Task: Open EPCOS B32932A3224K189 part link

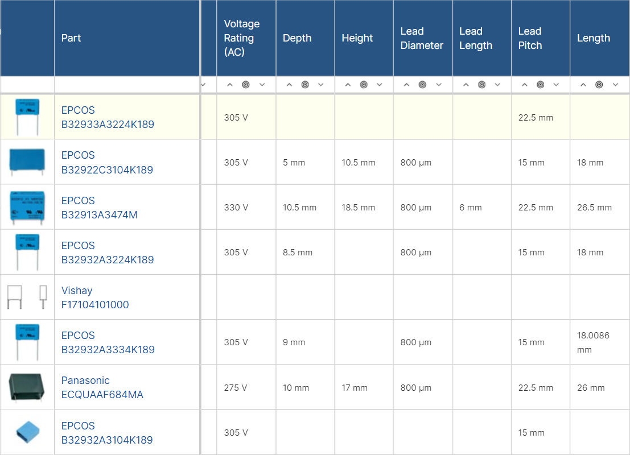Action: 108,253
